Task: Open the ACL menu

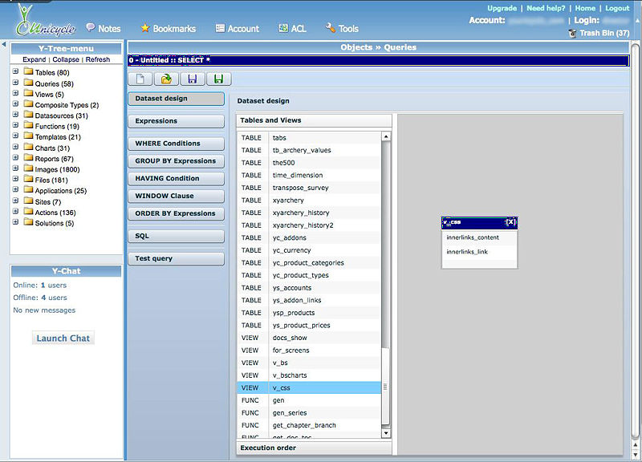Action: [292, 29]
